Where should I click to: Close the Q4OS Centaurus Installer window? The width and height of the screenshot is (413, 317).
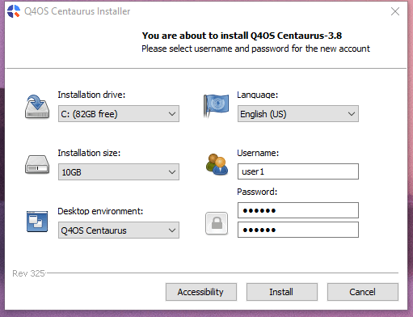click(x=395, y=11)
